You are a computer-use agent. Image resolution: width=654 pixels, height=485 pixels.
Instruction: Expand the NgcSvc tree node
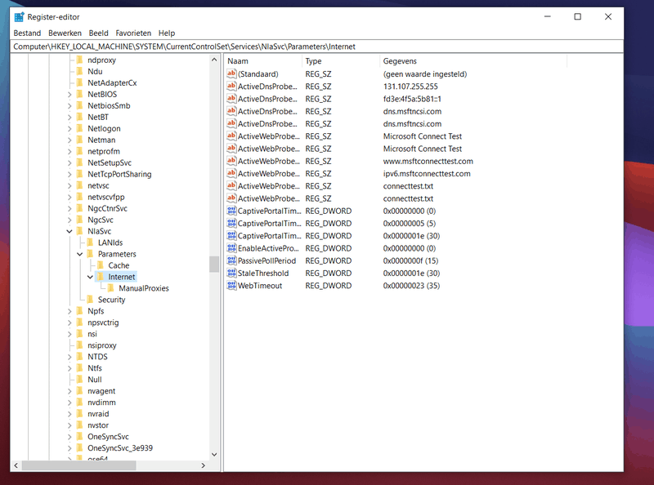point(69,220)
